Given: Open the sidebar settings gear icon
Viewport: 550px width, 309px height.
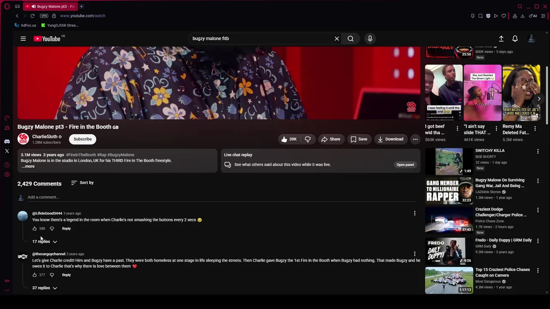Looking at the screenshot, I should [x=7, y=175].
